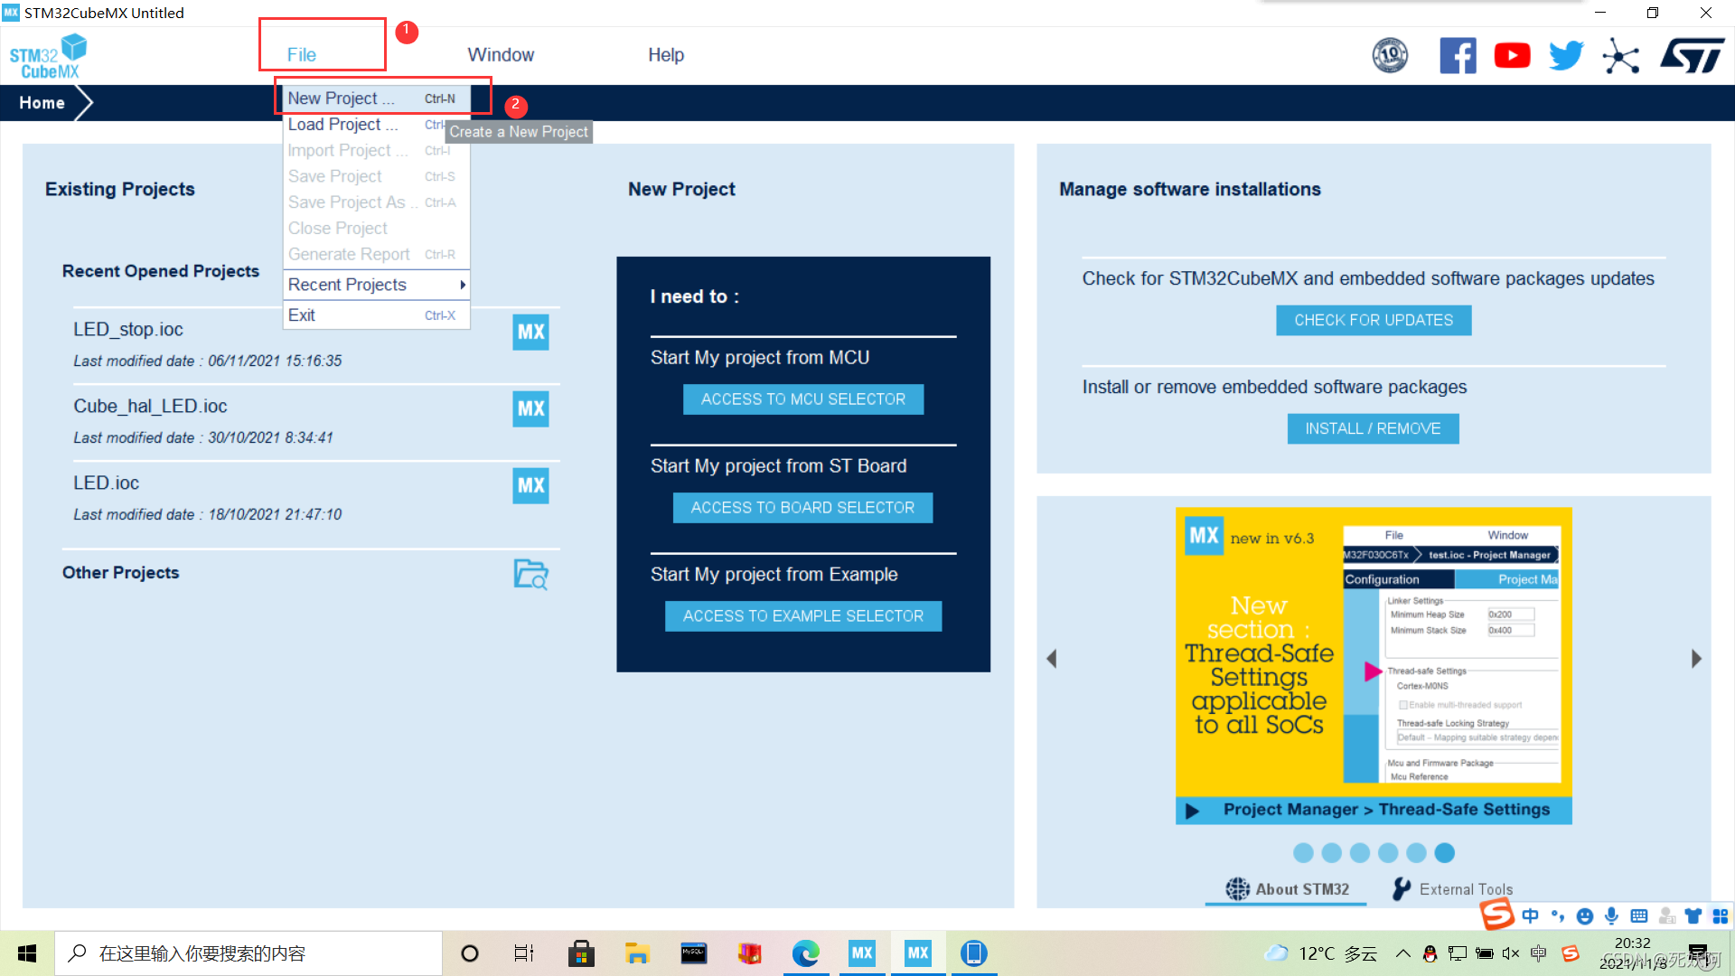Open Cube_hal_LED.ioc via its MX icon

click(x=530, y=408)
